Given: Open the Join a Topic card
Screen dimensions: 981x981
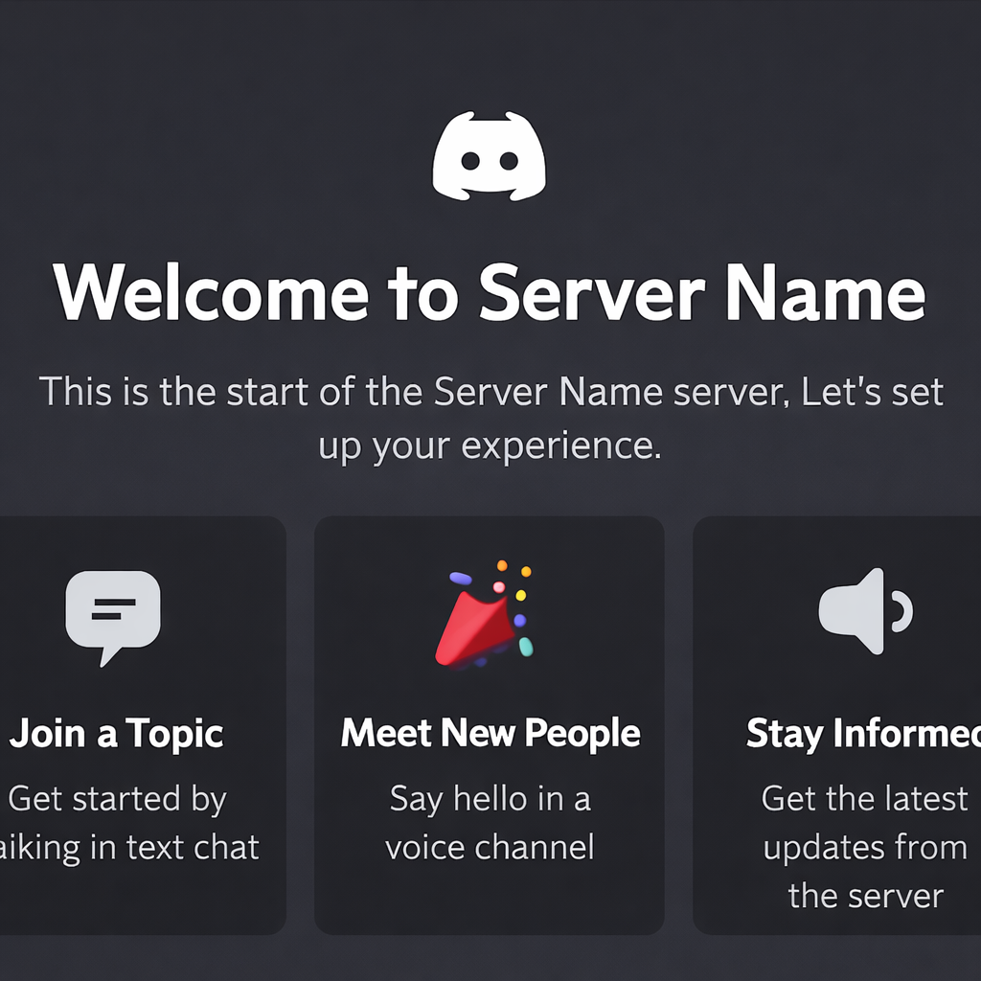Looking at the screenshot, I should click(x=143, y=725).
